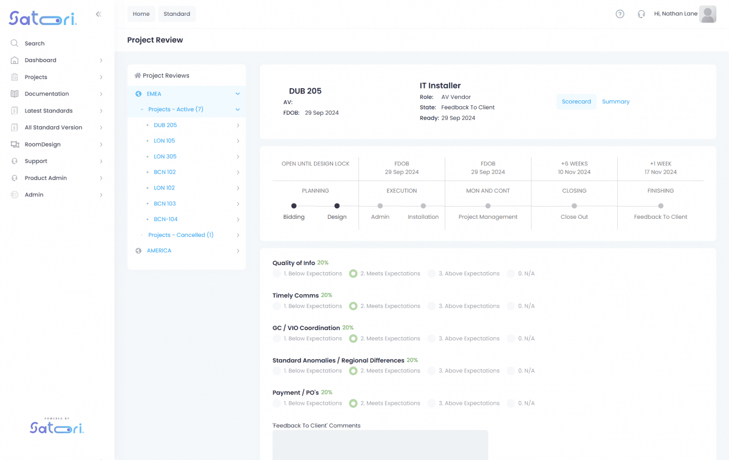This screenshot has width=729, height=460.
Task: Open the Standard tab in top bar
Action: pos(177,14)
